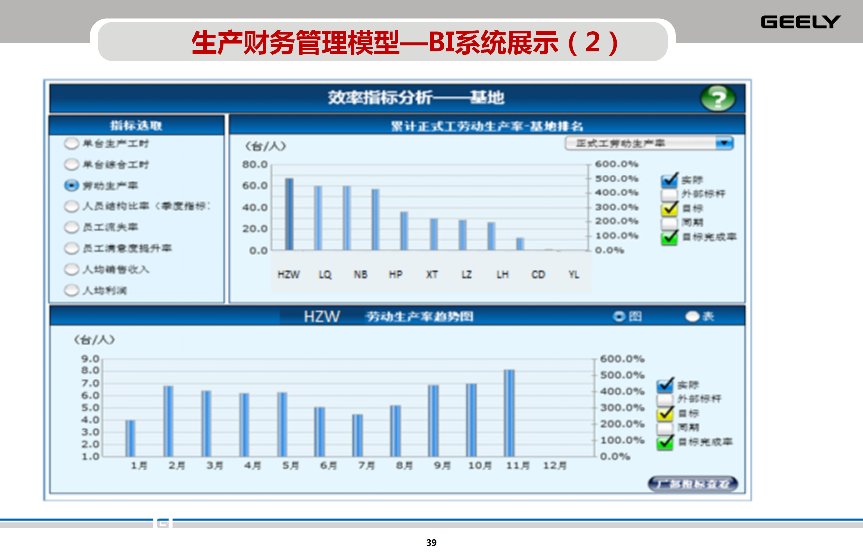863x555 pixels.
Task: Select the 员工流失率 radio option
Action: pos(71,227)
